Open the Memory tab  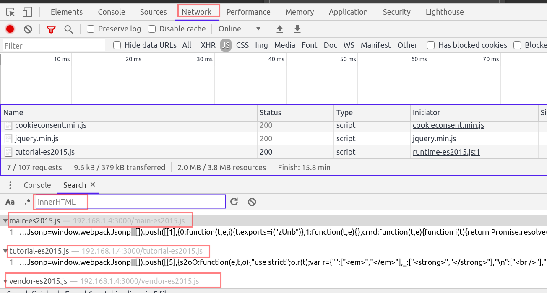[x=300, y=12]
